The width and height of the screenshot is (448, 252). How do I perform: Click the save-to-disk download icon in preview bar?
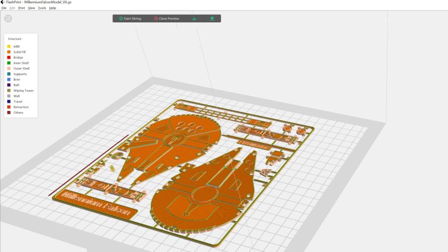point(194,18)
